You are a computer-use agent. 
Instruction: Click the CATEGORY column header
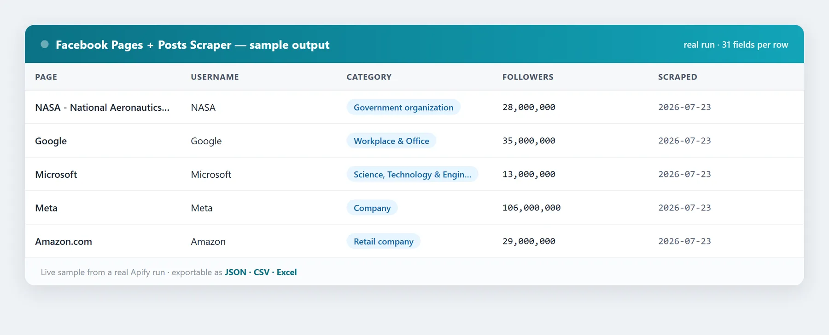pyautogui.click(x=369, y=77)
